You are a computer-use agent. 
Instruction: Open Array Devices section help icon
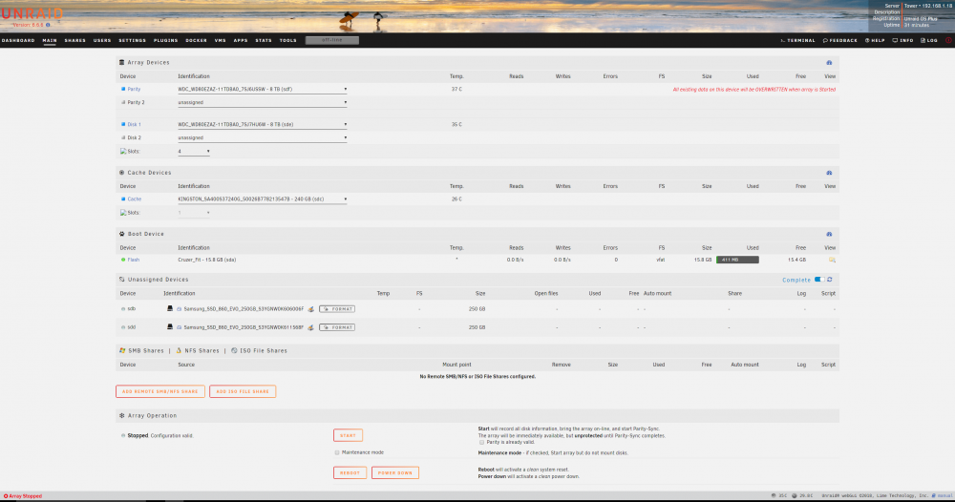click(829, 63)
